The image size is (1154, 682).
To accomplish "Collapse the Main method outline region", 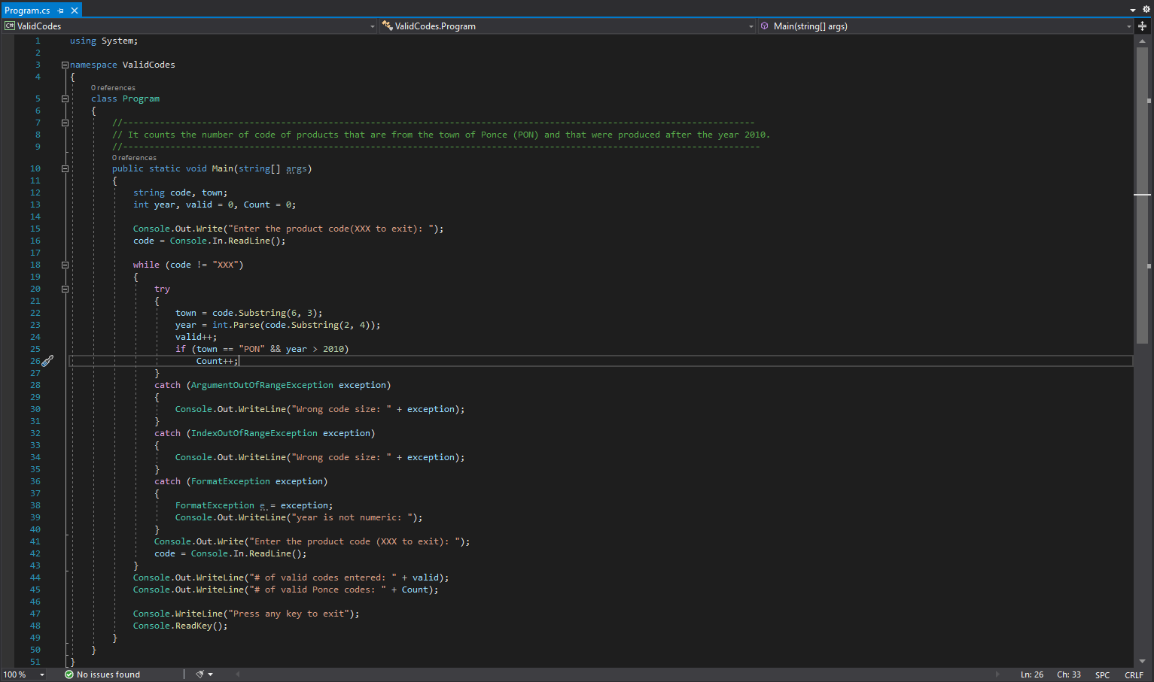I will click(65, 168).
